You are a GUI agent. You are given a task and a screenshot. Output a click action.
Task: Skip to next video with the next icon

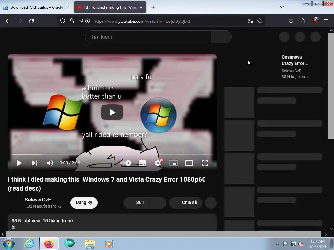pyautogui.click(x=35, y=163)
